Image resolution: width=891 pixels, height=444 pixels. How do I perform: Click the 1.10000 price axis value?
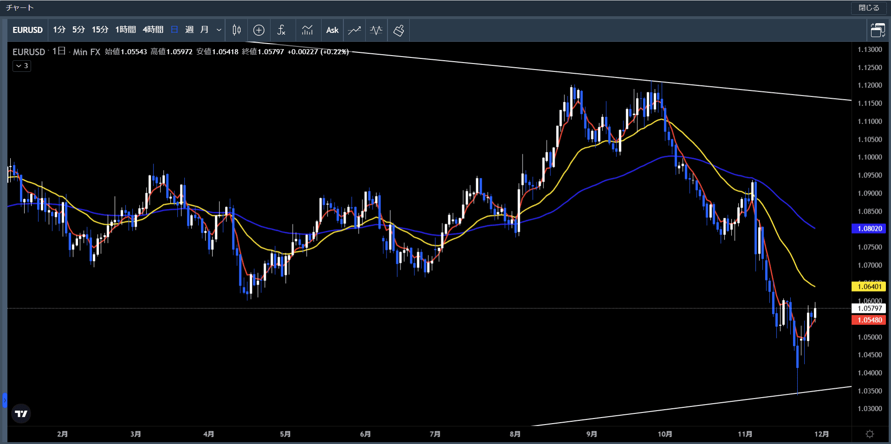(870, 157)
